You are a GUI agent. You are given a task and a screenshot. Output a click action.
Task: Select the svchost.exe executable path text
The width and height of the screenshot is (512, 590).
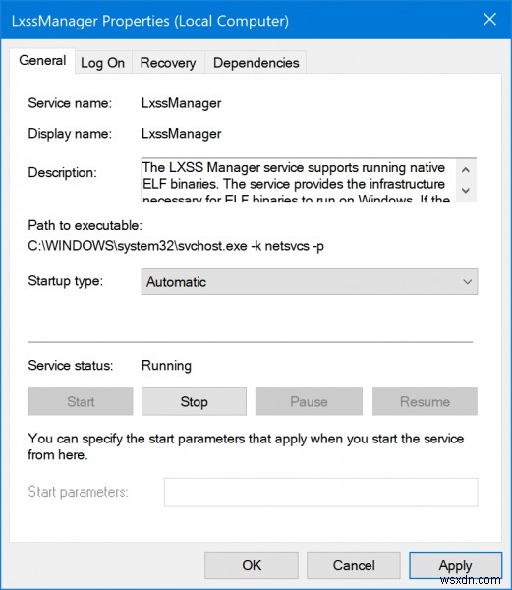pos(176,246)
